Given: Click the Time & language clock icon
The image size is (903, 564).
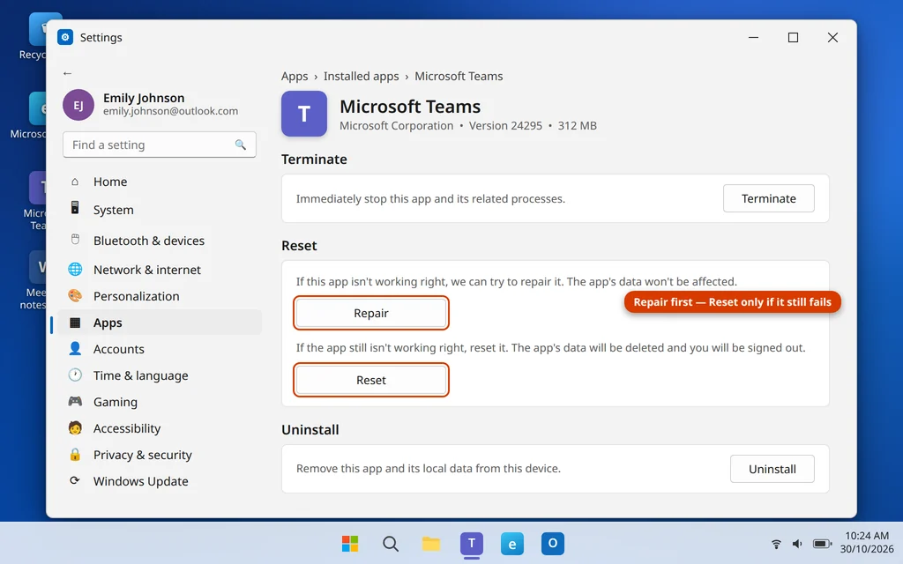Looking at the screenshot, I should [x=75, y=375].
